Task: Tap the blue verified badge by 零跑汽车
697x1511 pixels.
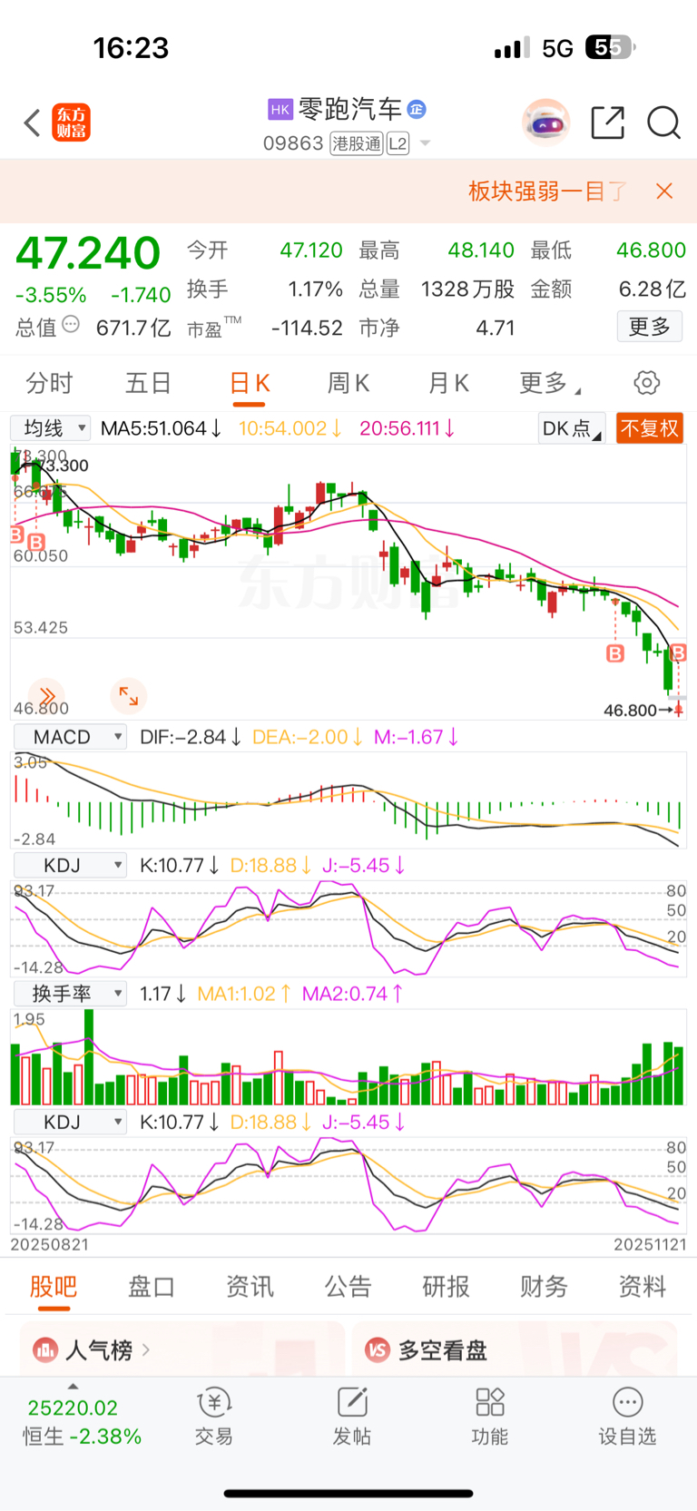Action: pyautogui.click(x=417, y=109)
